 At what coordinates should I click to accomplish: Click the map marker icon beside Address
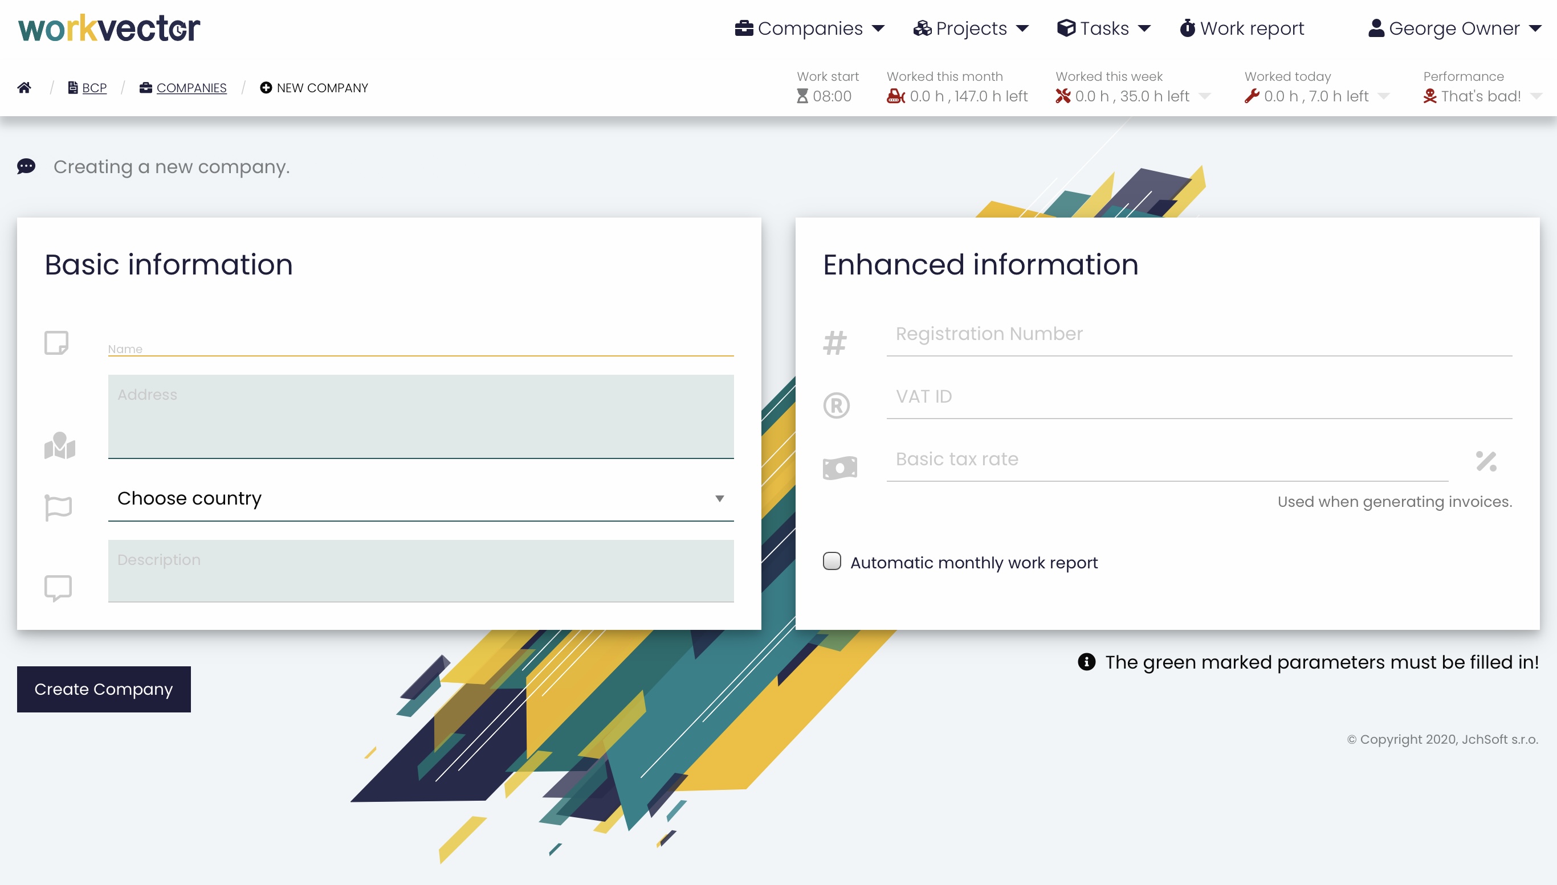coord(60,445)
